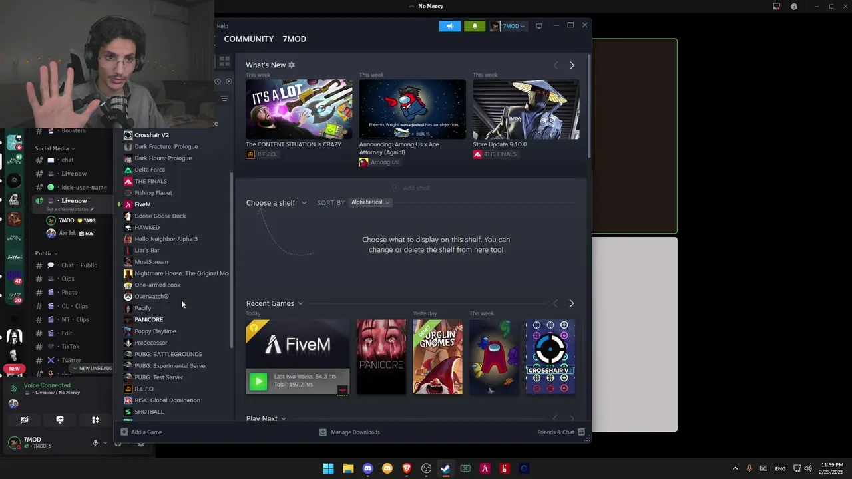
Task: Select Liar's Bar in library list
Action: (x=147, y=250)
